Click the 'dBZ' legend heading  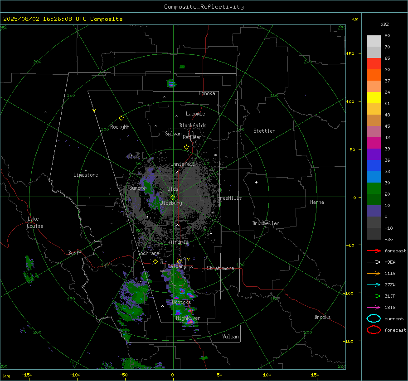pyautogui.click(x=384, y=24)
